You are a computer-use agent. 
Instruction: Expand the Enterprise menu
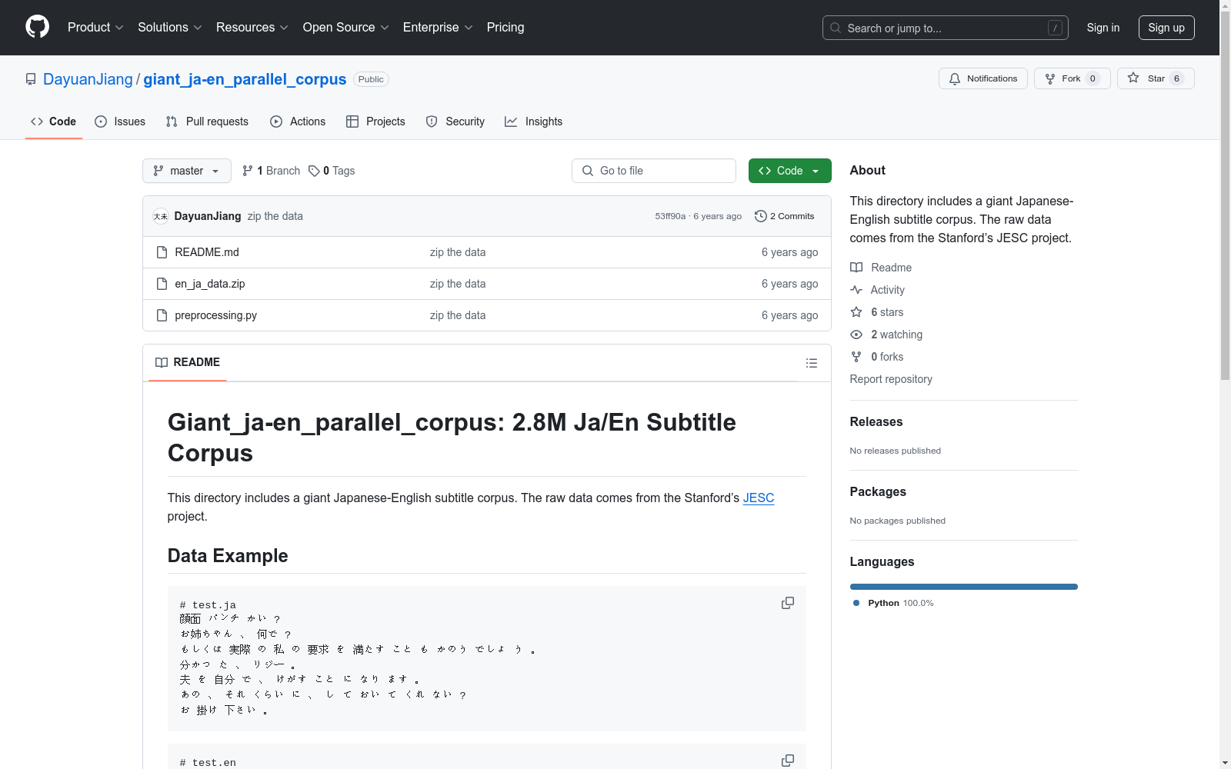(438, 27)
